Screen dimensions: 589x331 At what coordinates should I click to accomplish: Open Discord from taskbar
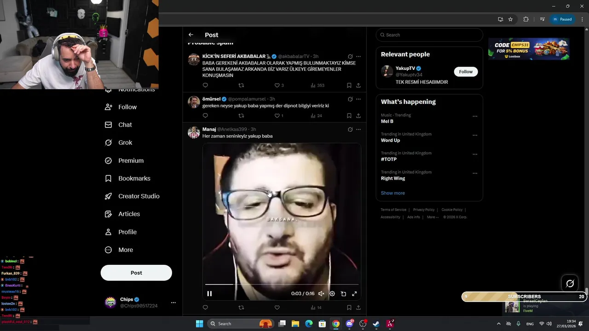[x=350, y=324]
